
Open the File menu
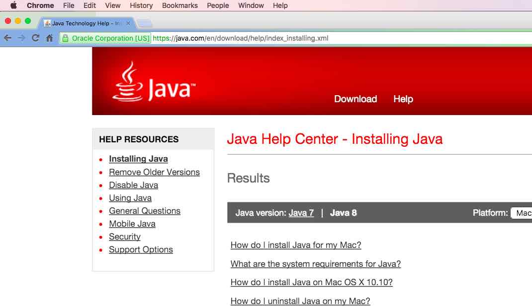click(69, 5)
